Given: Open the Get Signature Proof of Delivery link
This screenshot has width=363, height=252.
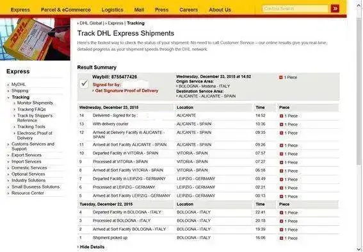Looking at the screenshot, I should tap(127, 90).
